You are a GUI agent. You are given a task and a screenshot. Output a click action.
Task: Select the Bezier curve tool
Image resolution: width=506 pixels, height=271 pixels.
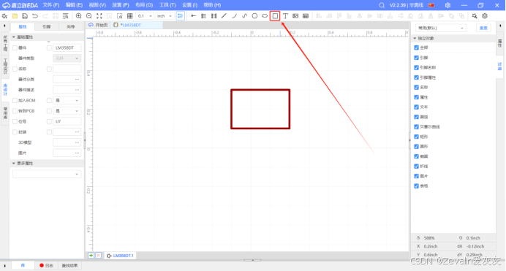pos(244,16)
